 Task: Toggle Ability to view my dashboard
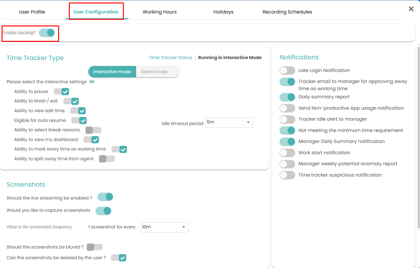(91, 139)
